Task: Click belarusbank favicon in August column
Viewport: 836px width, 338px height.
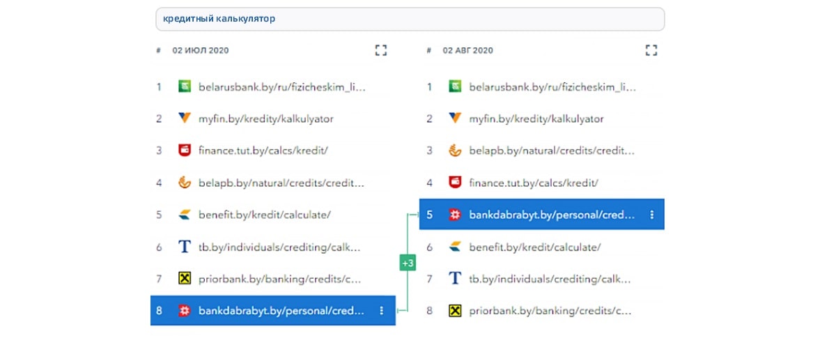Action: [455, 87]
